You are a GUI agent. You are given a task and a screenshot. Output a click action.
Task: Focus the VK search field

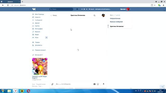(61, 9)
